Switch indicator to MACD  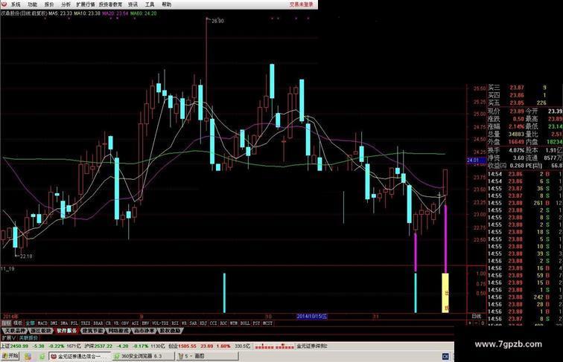42,323
